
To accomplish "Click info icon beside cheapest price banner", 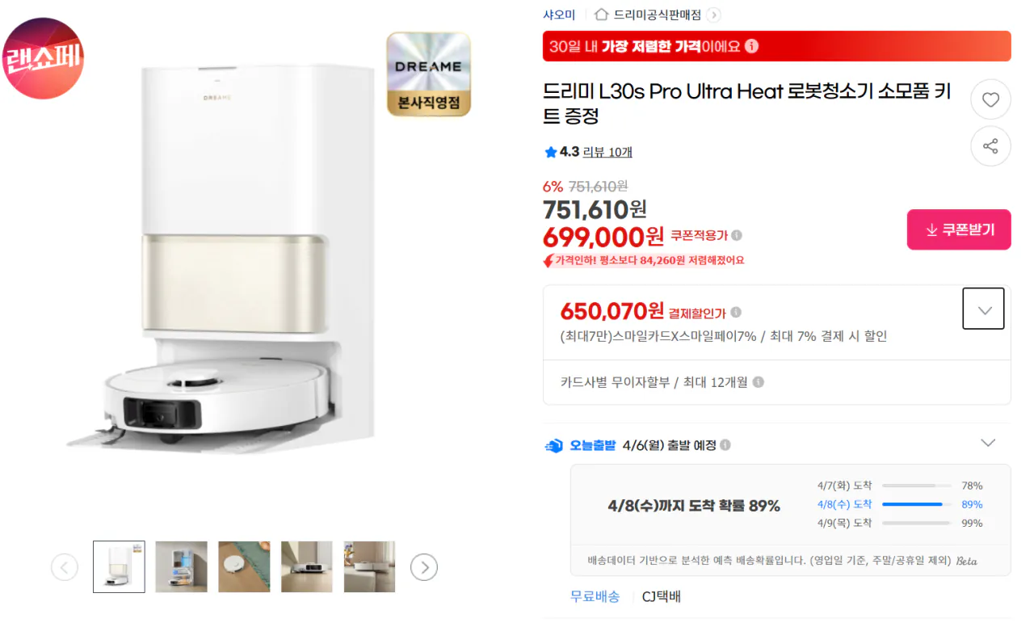I will pos(752,46).
